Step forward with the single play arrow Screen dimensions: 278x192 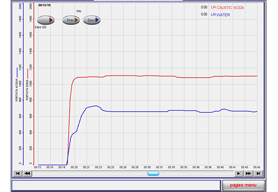239,173
